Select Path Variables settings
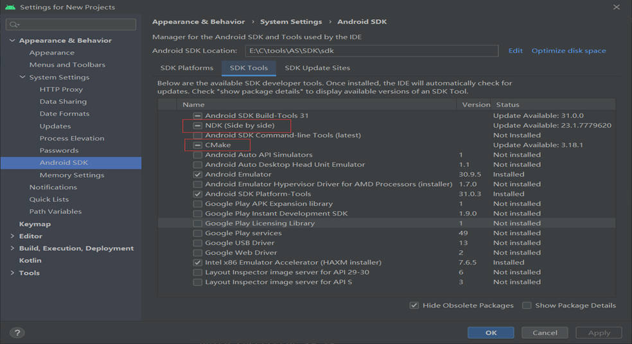This screenshot has width=632, height=344. click(55, 211)
